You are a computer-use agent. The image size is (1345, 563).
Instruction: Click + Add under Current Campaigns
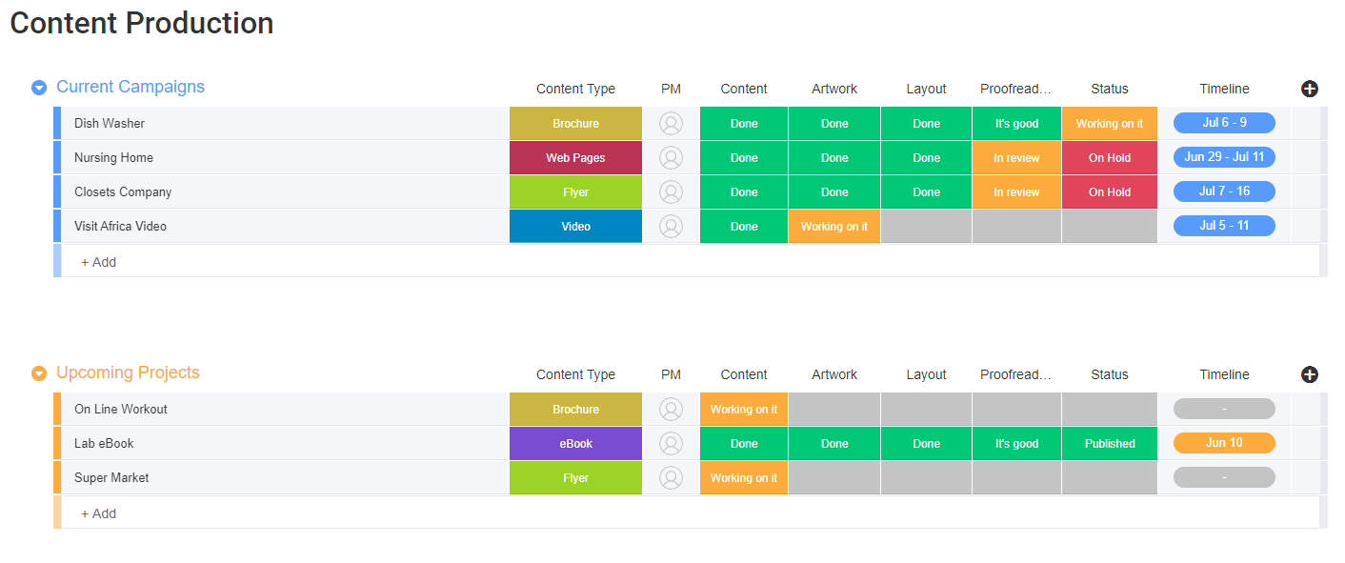[x=98, y=262]
